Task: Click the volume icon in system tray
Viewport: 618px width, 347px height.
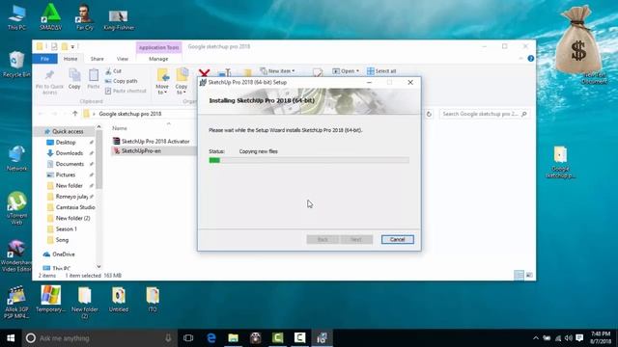Action: 569,338
